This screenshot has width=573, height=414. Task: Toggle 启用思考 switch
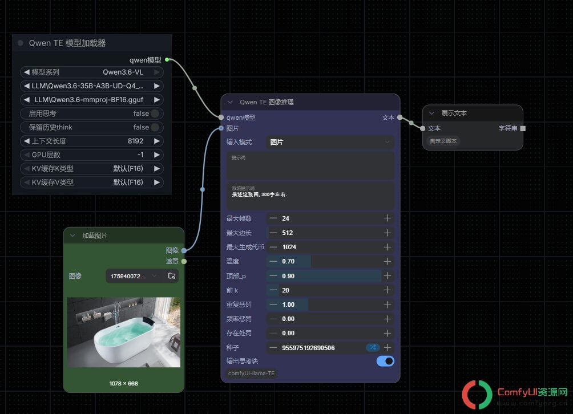coord(155,113)
